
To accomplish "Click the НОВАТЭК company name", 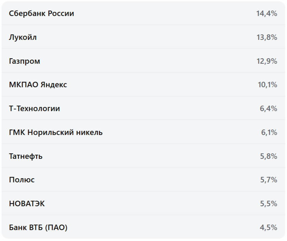I will [27, 204].
